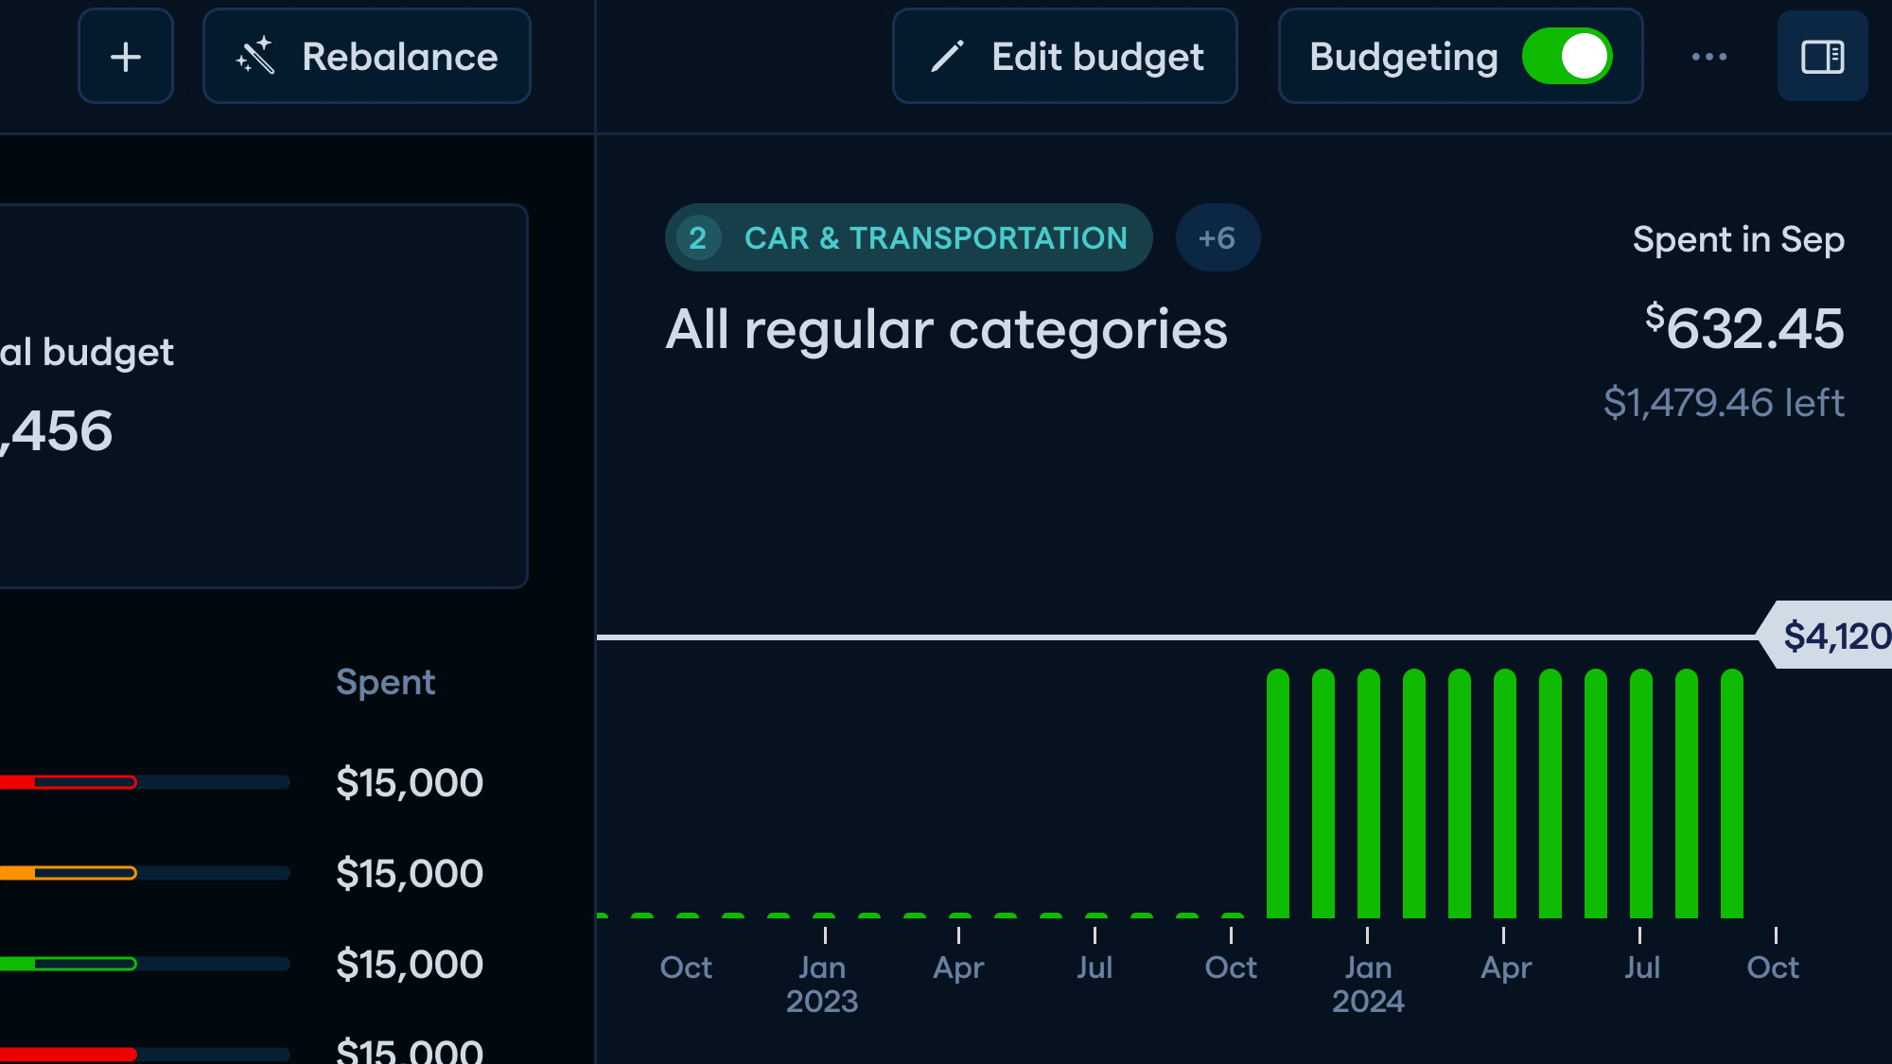The image size is (1892, 1064).
Task: Toggle the side panel layout icon
Action: [1822, 57]
